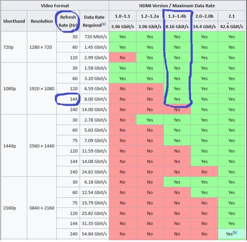Click the No cell for 2.99 Gbit/s row
247x242 pixels.
tap(123, 58)
